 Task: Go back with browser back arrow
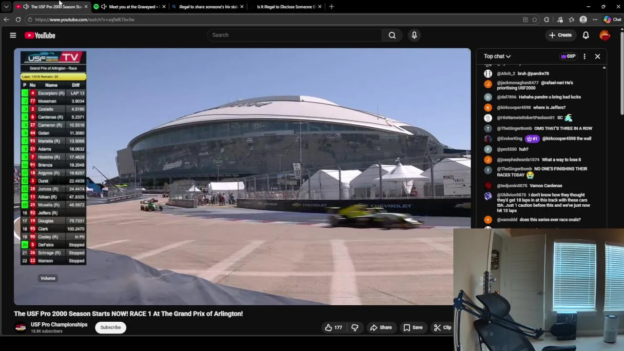point(6,19)
